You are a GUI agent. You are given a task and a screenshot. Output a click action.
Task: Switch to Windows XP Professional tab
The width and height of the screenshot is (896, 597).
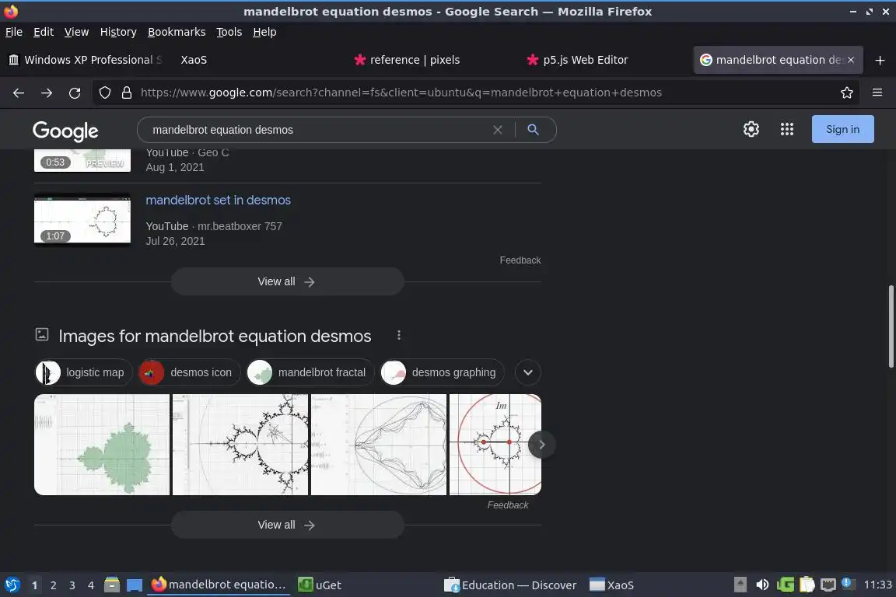(x=86, y=59)
